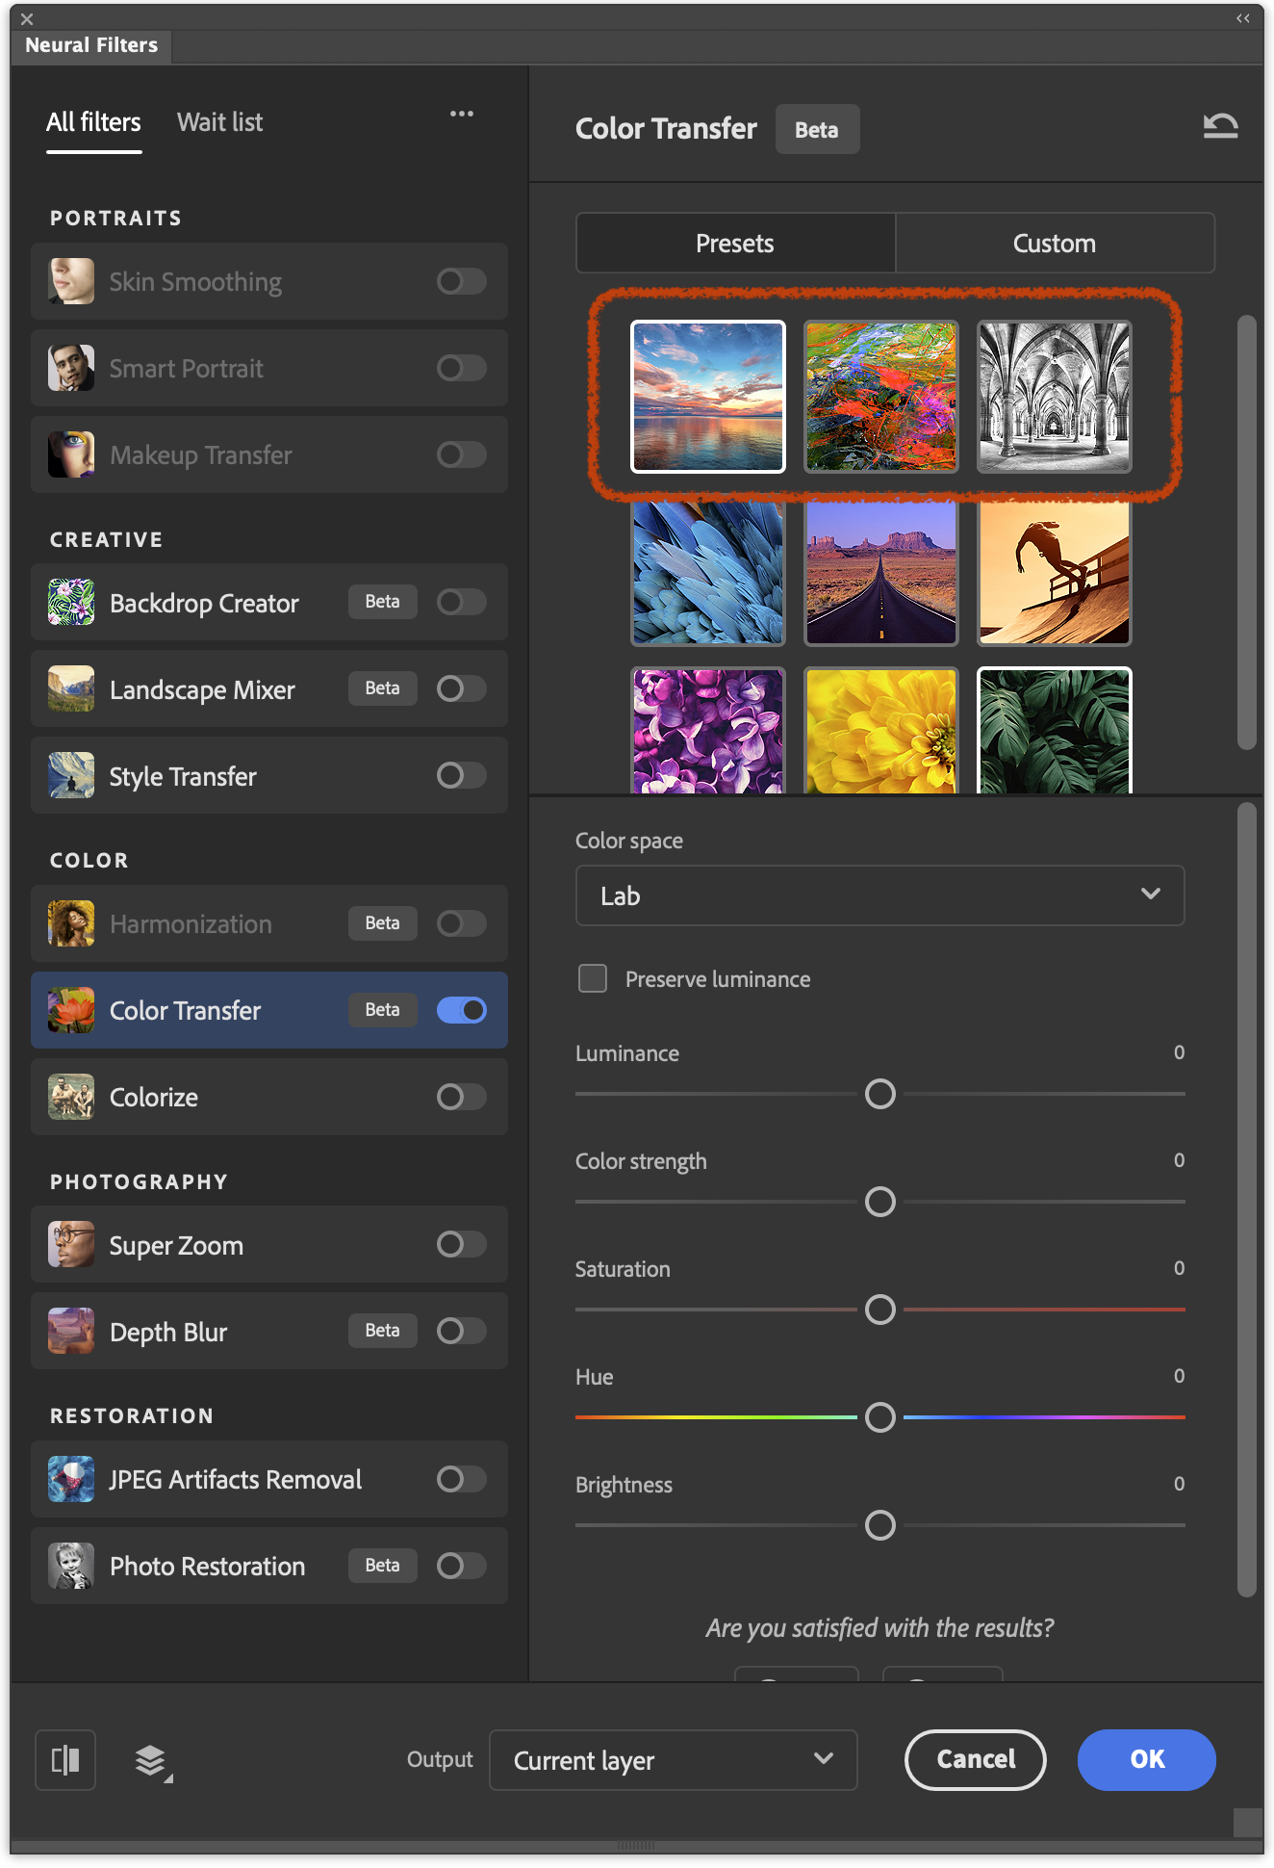Select the green leaves preset thumbnail
The image size is (1274, 1868).
[1055, 731]
